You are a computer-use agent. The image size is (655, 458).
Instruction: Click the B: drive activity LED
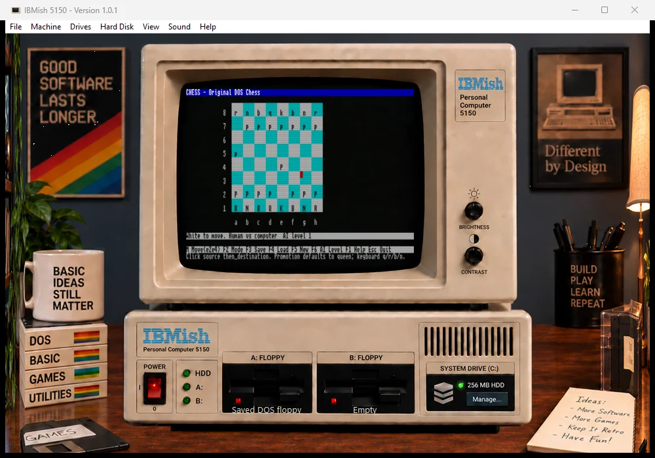tap(187, 400)
